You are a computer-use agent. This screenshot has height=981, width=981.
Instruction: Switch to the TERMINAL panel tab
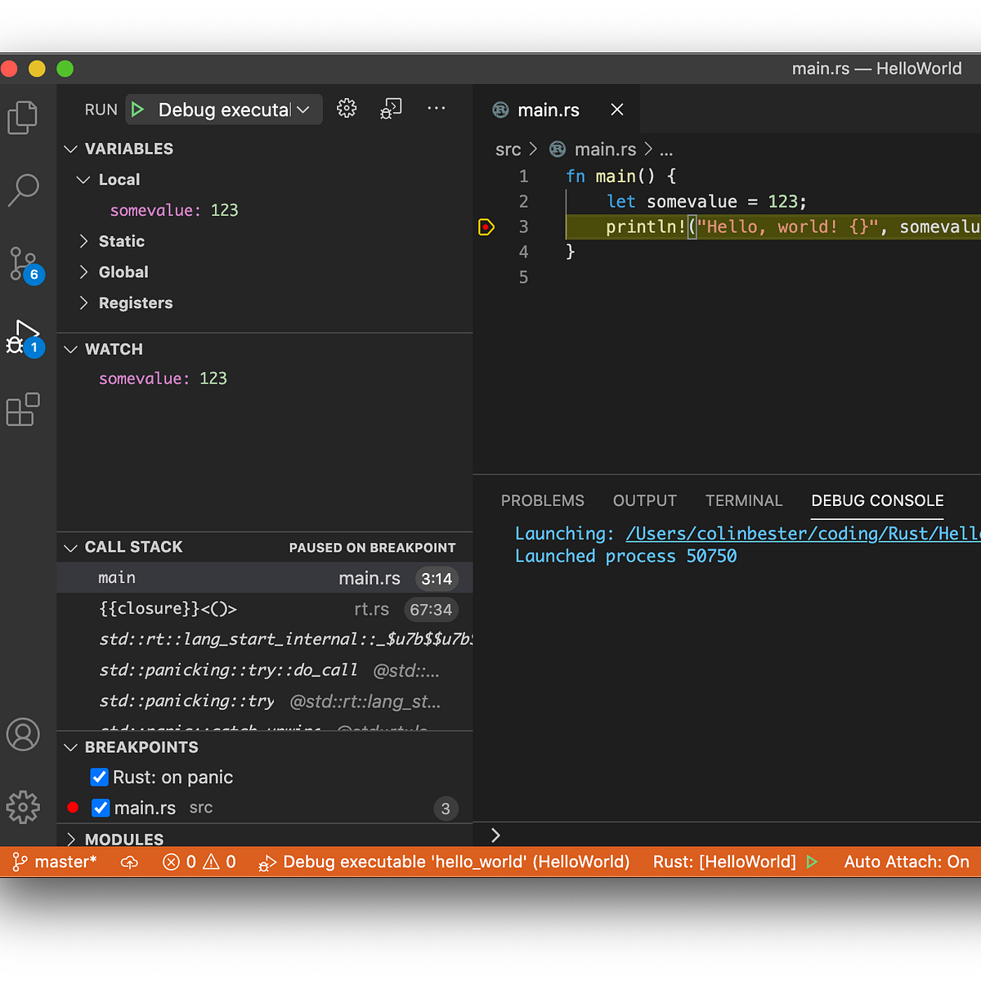tap(743, 500)
